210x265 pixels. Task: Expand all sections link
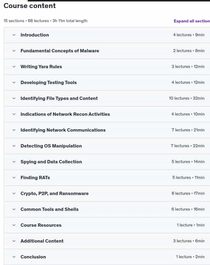(x=192, y=21)
